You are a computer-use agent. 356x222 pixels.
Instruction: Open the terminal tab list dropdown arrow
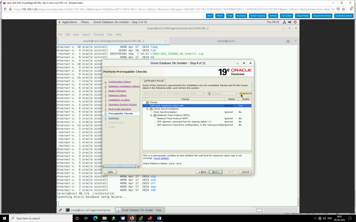pos(296,41)
